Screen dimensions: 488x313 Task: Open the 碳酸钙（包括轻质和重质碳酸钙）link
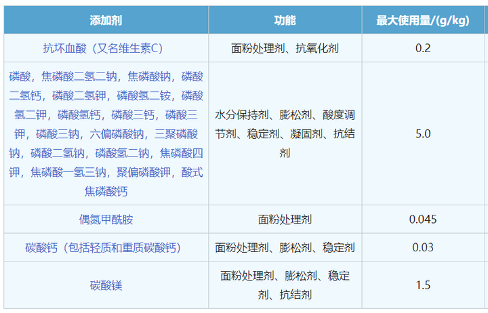click(x=103, y=248)
